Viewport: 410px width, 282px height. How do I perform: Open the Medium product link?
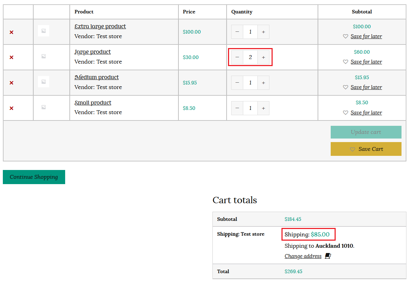97,77
